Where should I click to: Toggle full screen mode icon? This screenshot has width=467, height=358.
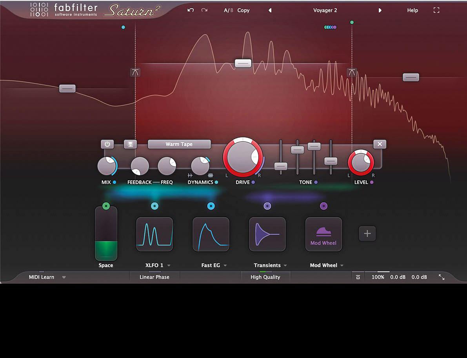point(436,11)
